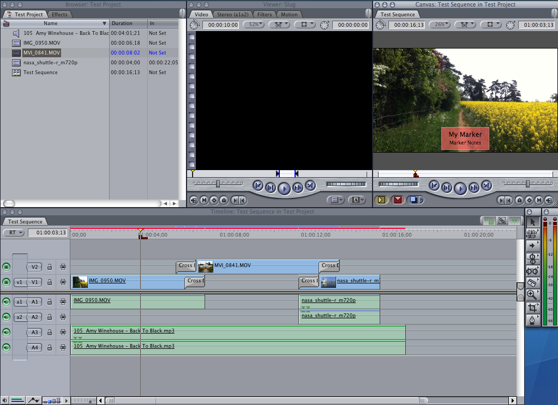This screenshot has height=405, width=558.
Task: Select the Zoom In magnifier tool
Action: (x=532, y=295)
